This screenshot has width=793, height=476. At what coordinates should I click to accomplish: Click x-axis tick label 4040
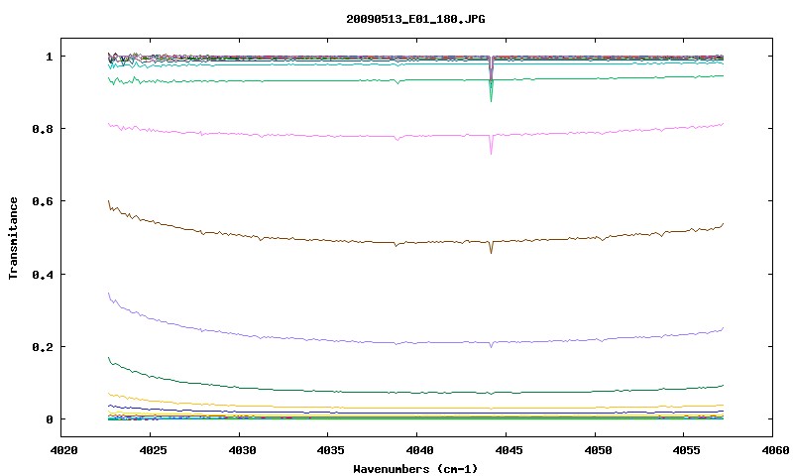click(x=419, y=450)
